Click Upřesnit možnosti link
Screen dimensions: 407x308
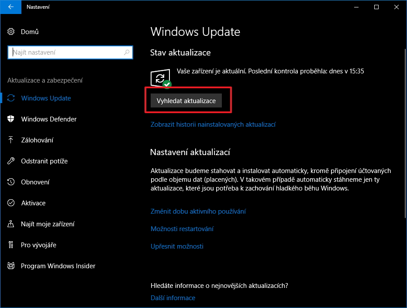[x=177, y=246]
